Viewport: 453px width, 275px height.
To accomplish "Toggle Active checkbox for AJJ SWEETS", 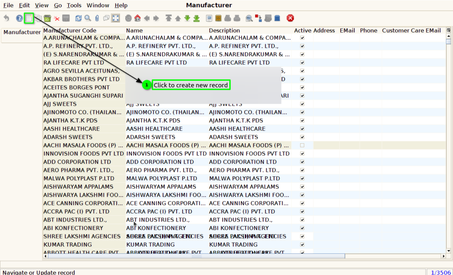I will 302,104.
